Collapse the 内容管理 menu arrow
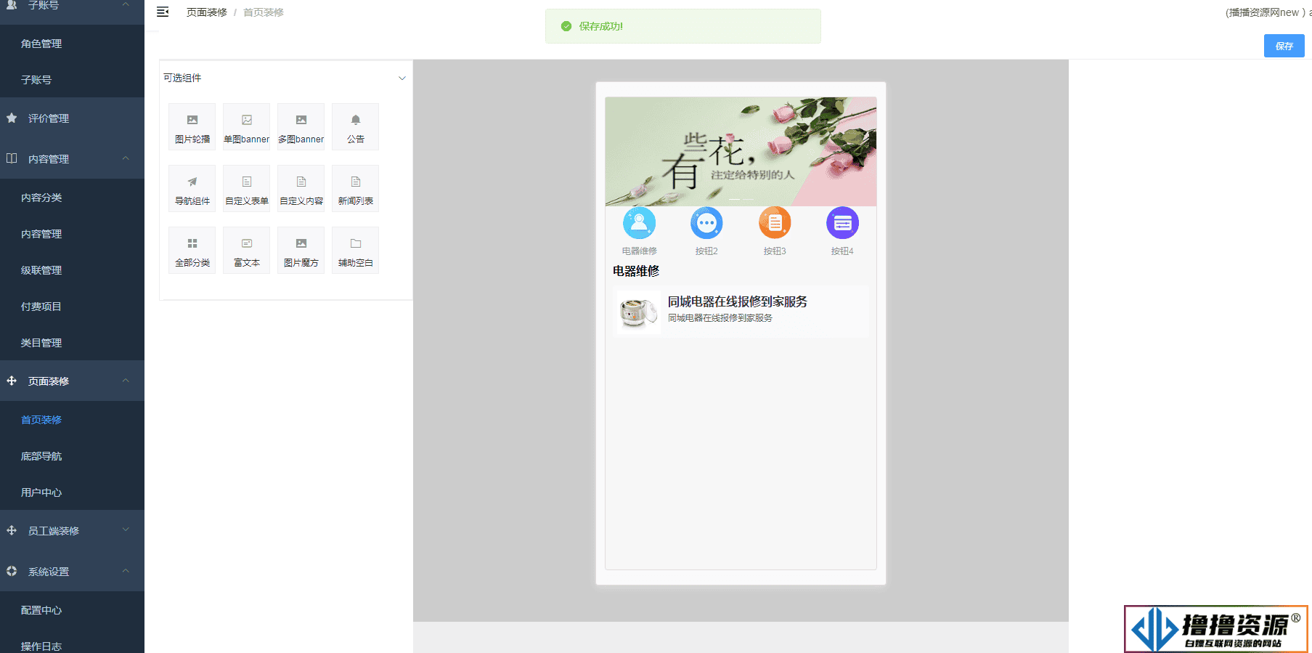The height and width of the screenshot is (653, 1312). click(x=126, y=158)
